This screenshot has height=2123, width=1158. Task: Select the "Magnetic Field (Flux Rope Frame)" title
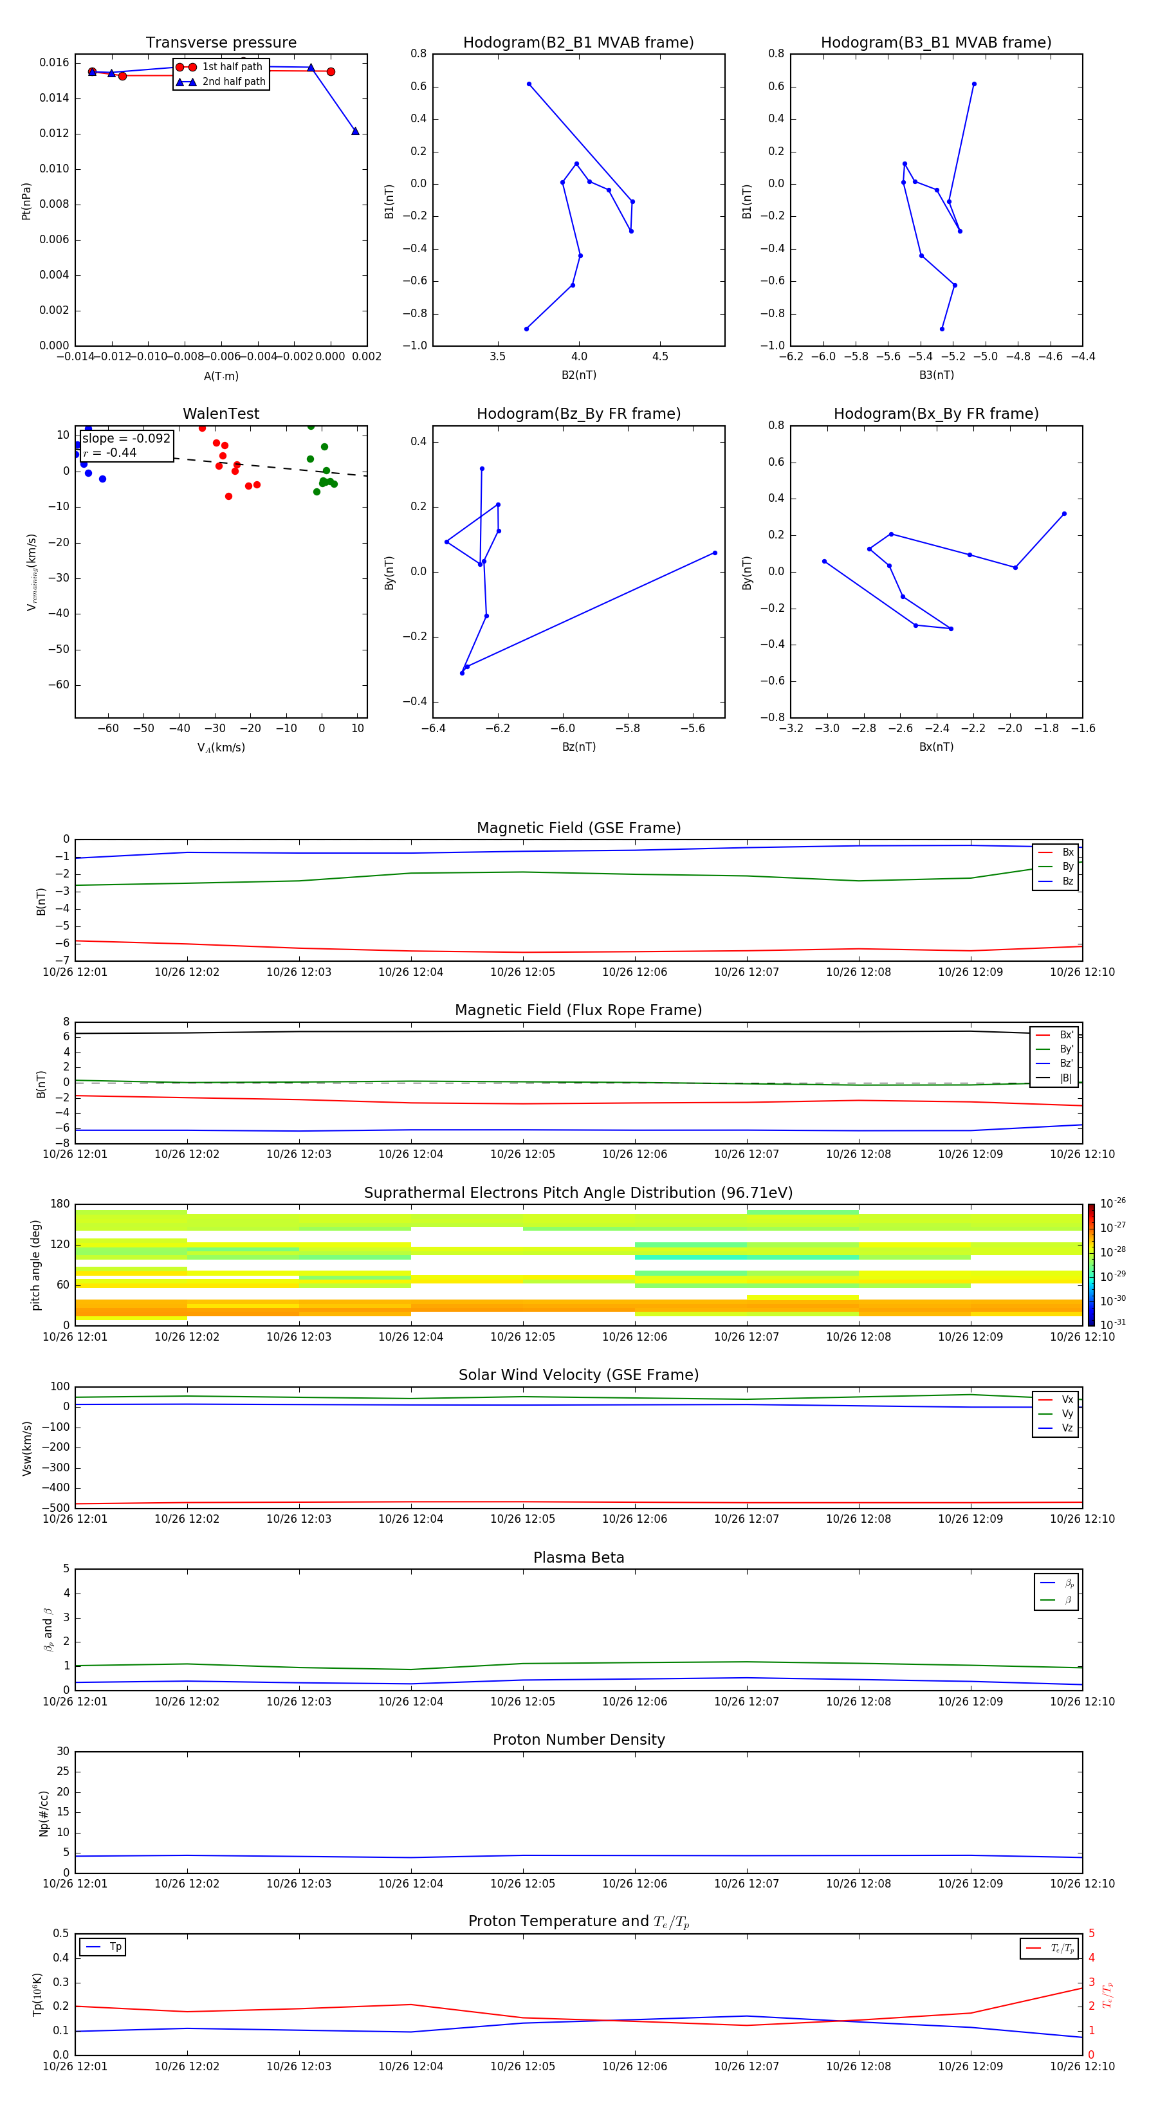(x=578, y=1011)
